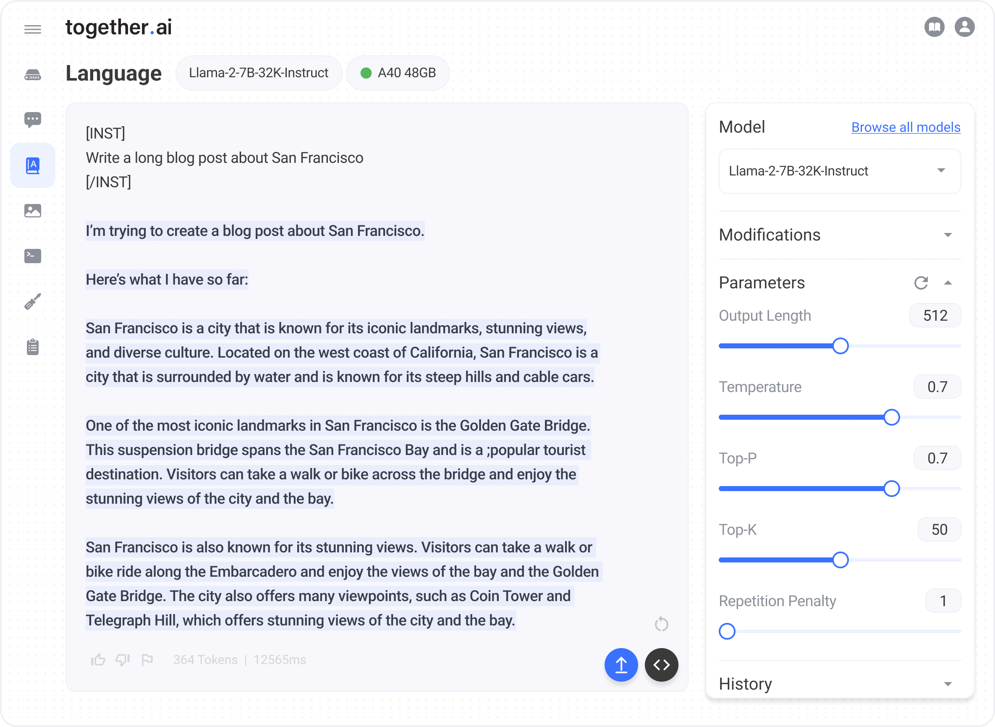
Task: Click the thumbs down feedback icon
Action: [x=122, y=660]
